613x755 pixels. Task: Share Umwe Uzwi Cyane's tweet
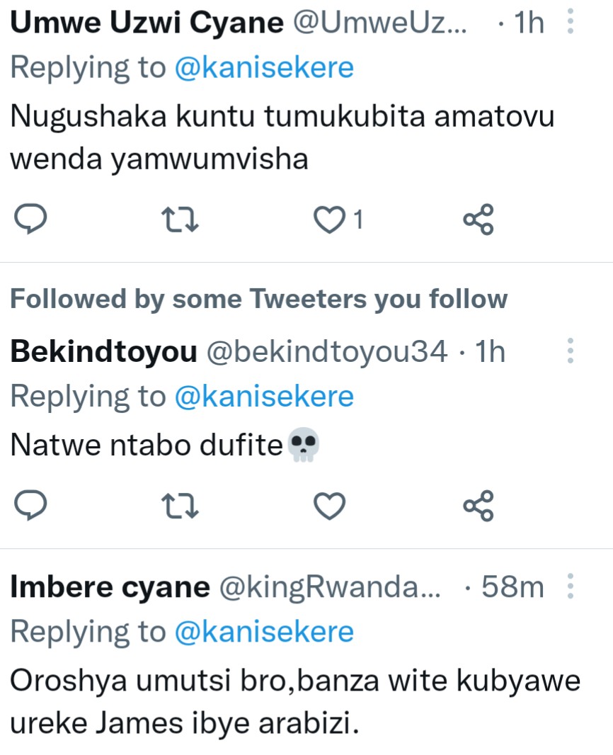click(x=478, y=220)
